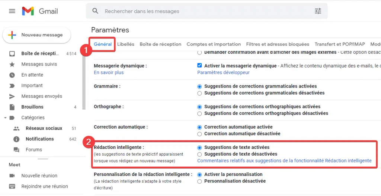
Task: Uncheck Activer la messagerie dynamique checkbox
Action: coord(199,66)
